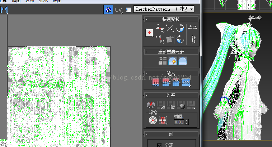Collapse the 缝合 rollout
Viewport: 272px width, 147px height.
point(146,73)
